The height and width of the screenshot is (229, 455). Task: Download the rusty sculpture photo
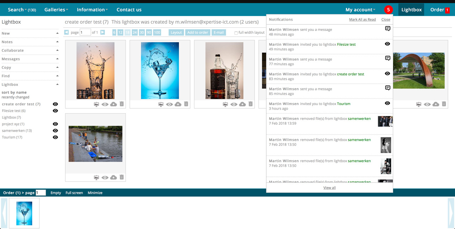pyautogui.click(x=436, y=104)
